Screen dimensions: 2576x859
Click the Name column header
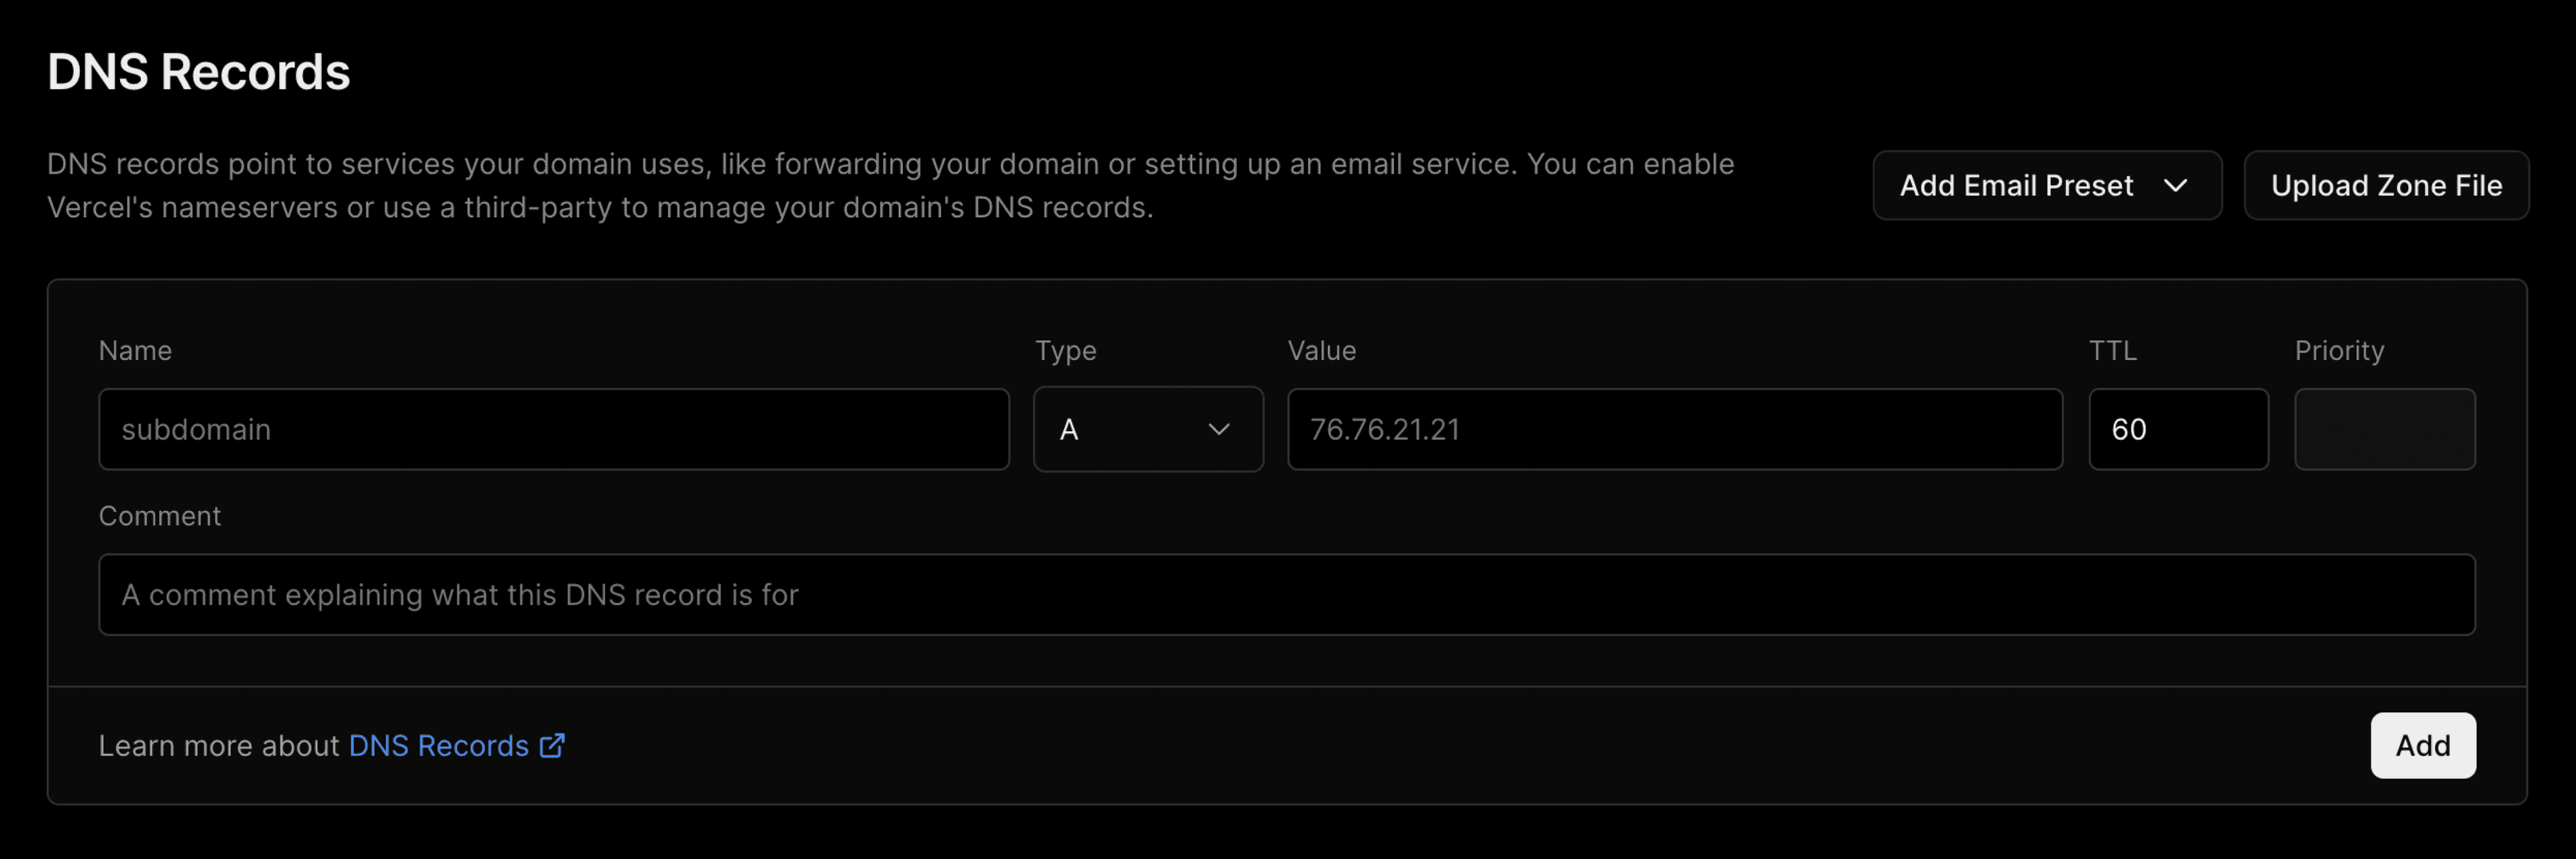[x=135, y=350]
